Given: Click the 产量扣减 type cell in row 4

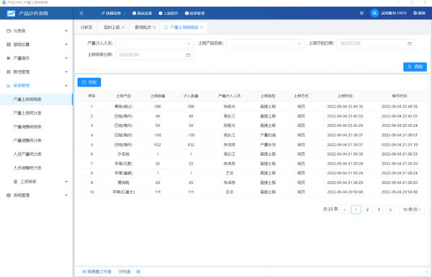Looking at the screenshot, I should tap(268, 135).
